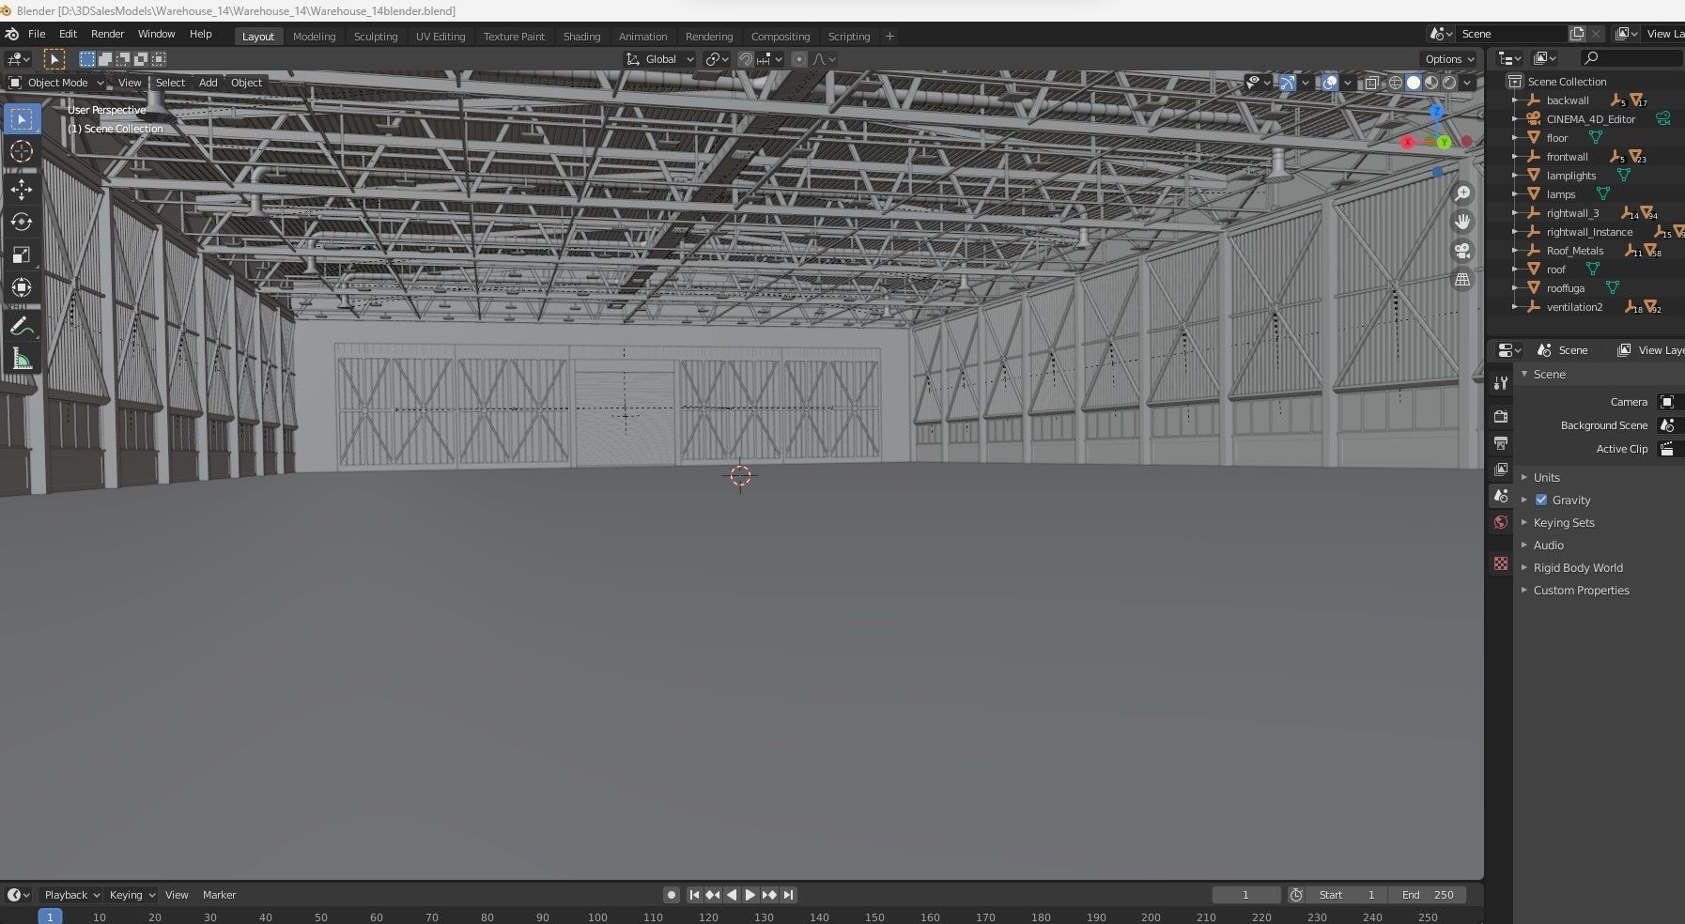Image resolution: width=1685 pixels, height=924 pixels.
Task: Open the View Layer properties tab icon
Action: point(1501,469)
